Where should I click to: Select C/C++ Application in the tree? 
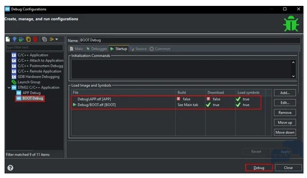tap(33, 55)
